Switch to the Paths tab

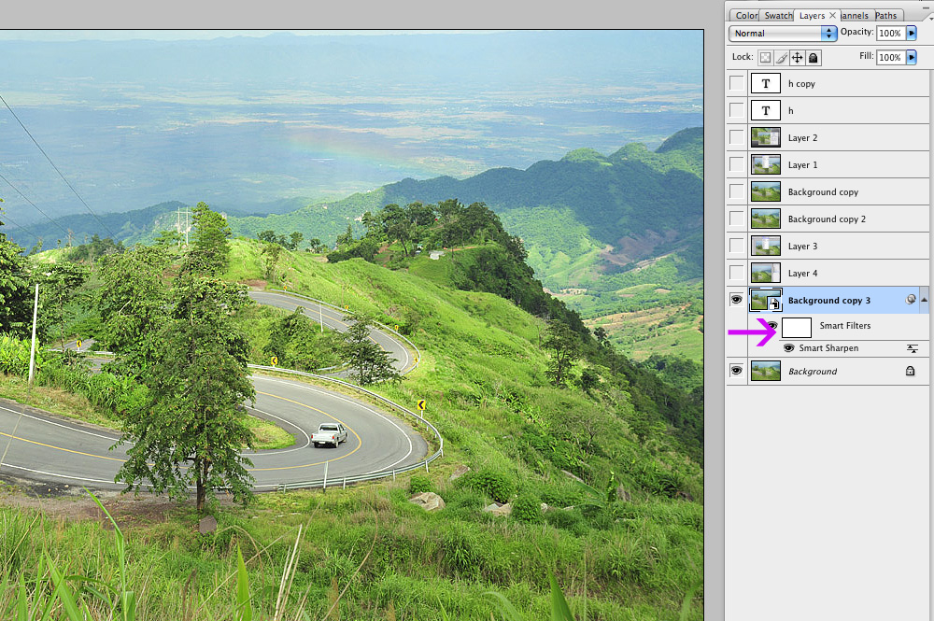tap(885, 15)
